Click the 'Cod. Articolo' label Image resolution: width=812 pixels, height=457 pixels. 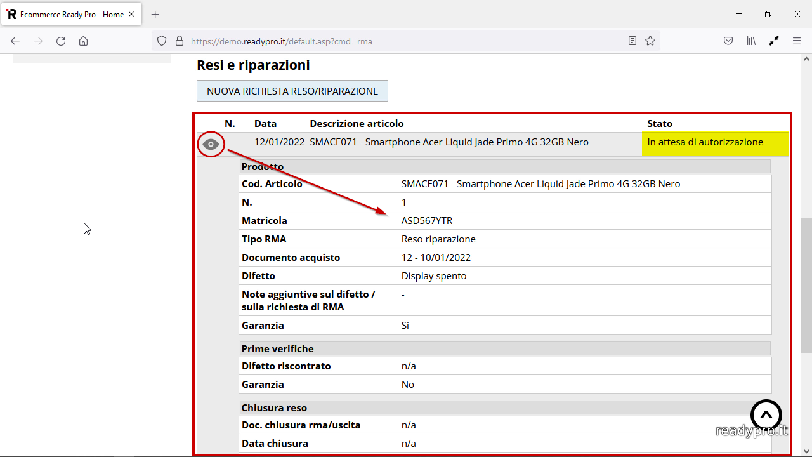click(272, 184)
